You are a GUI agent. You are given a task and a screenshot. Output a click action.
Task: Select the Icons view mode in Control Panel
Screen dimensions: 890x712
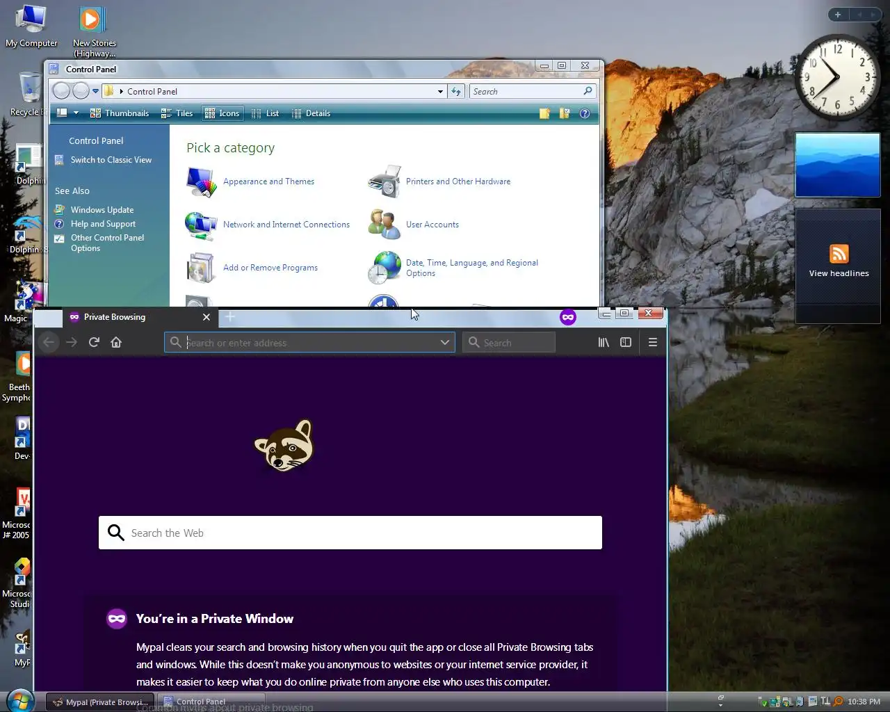point(222,113)
